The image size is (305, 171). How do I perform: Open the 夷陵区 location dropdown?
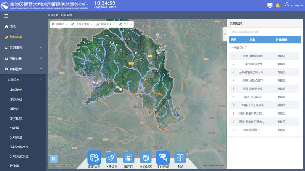click(x=60, y=24)
